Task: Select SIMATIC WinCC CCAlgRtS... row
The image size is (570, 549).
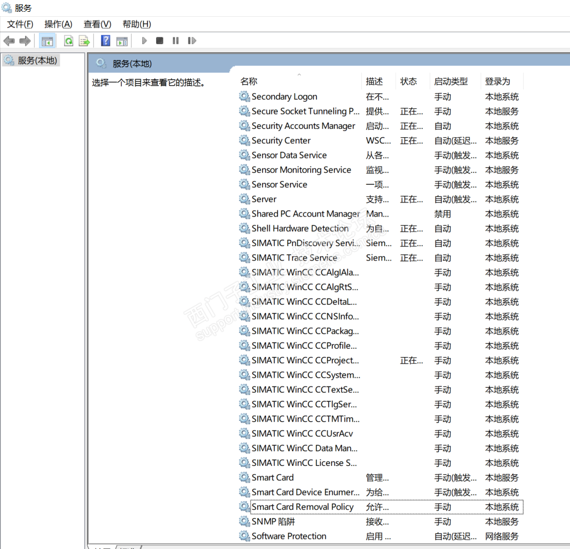Action: pyautogui.click(x=380, y=287)
